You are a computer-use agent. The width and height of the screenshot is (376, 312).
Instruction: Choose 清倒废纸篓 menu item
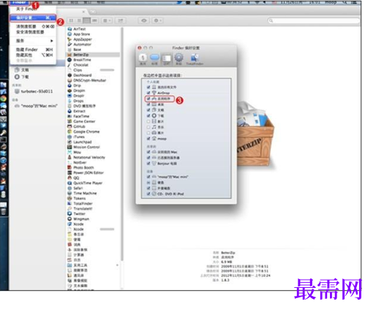33,26
